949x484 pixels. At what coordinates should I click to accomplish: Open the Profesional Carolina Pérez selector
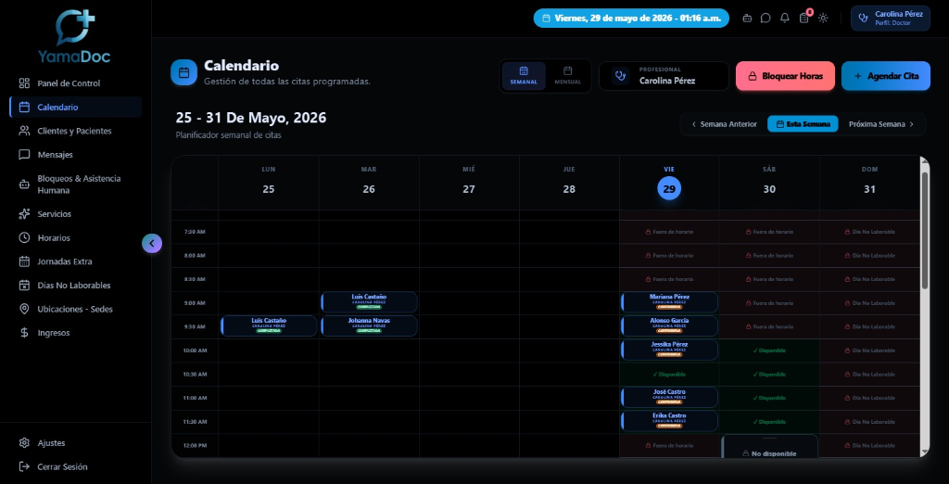664,76
